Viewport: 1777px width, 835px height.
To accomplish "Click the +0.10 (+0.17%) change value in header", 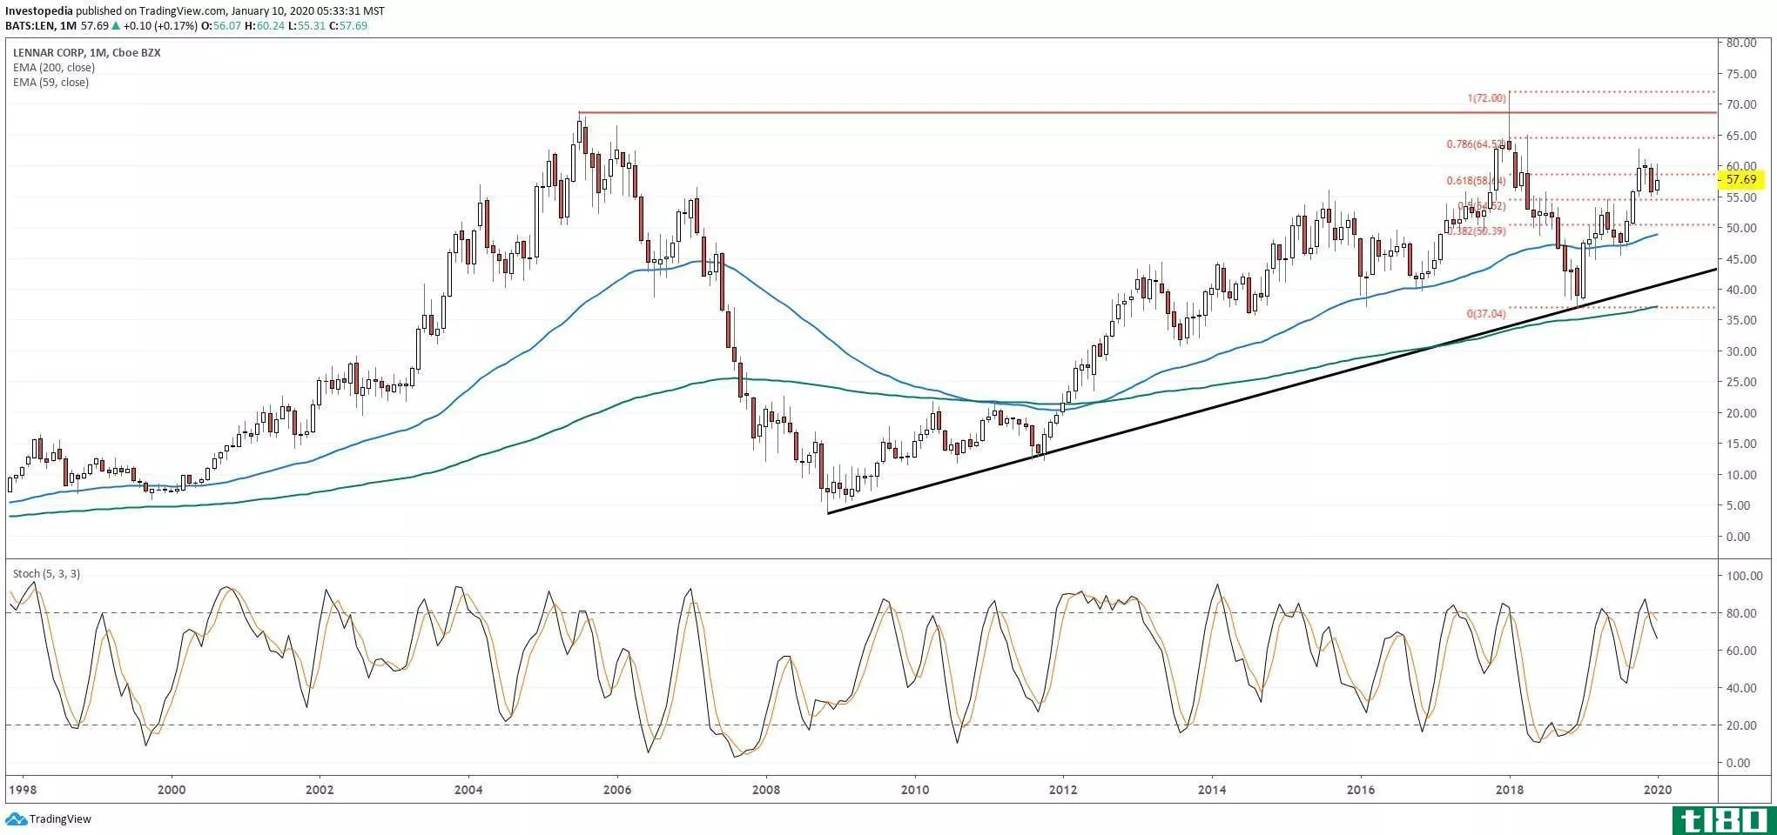I will (x=162, y=26).
